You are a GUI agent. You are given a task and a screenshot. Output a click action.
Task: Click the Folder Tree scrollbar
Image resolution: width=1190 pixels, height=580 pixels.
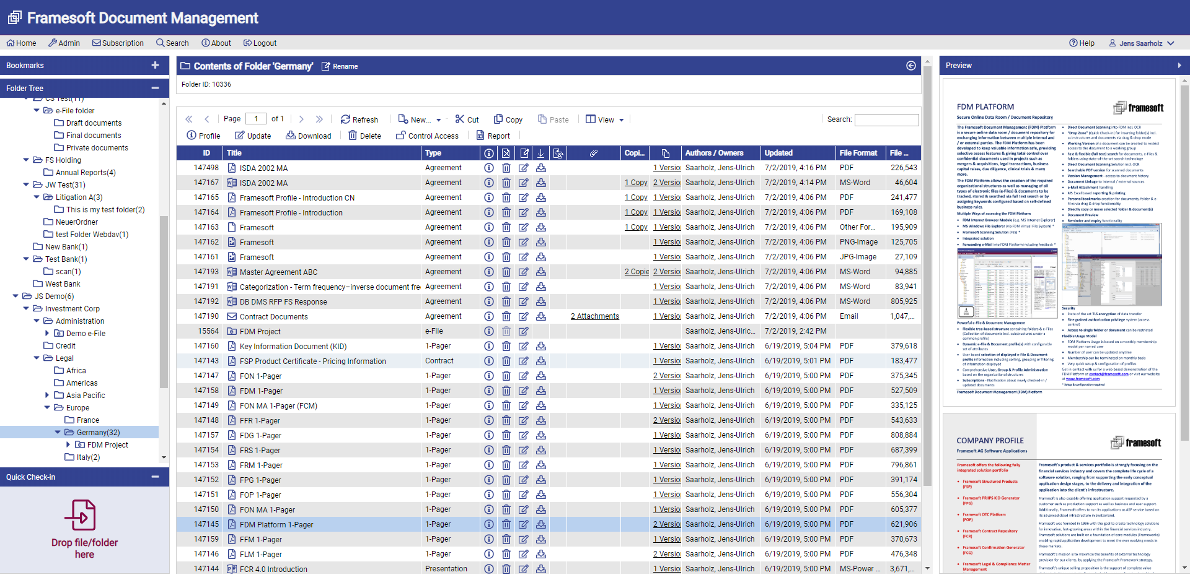pyautogui.click(x=164, y=301)
